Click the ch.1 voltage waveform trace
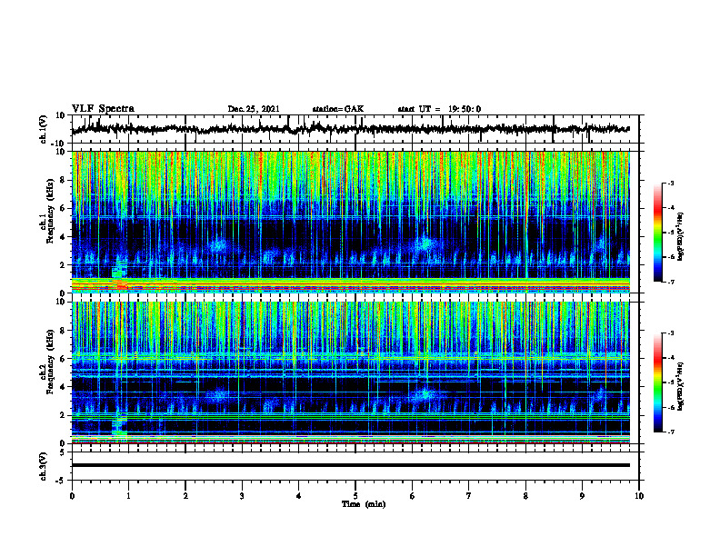The width and height of the screenshot is (720, 556). 350,129
